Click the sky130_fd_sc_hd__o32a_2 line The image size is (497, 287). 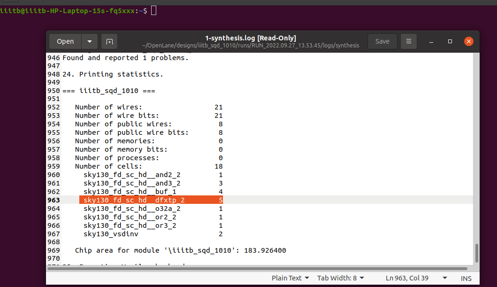(x=153, y=209)
